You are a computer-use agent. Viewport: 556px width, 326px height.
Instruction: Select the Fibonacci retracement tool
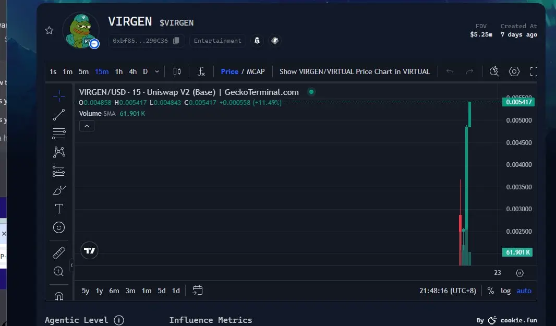(59, 134)
